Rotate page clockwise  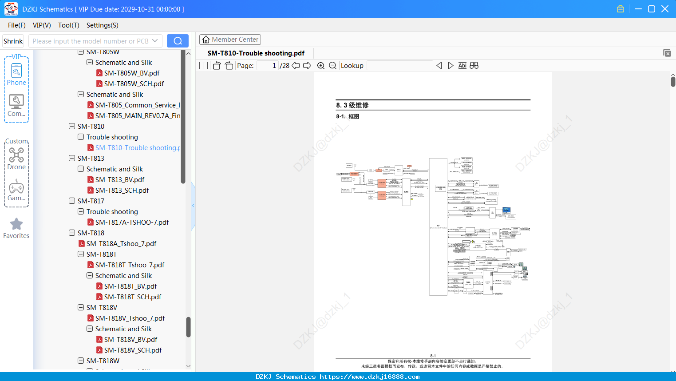click(229, 66)
